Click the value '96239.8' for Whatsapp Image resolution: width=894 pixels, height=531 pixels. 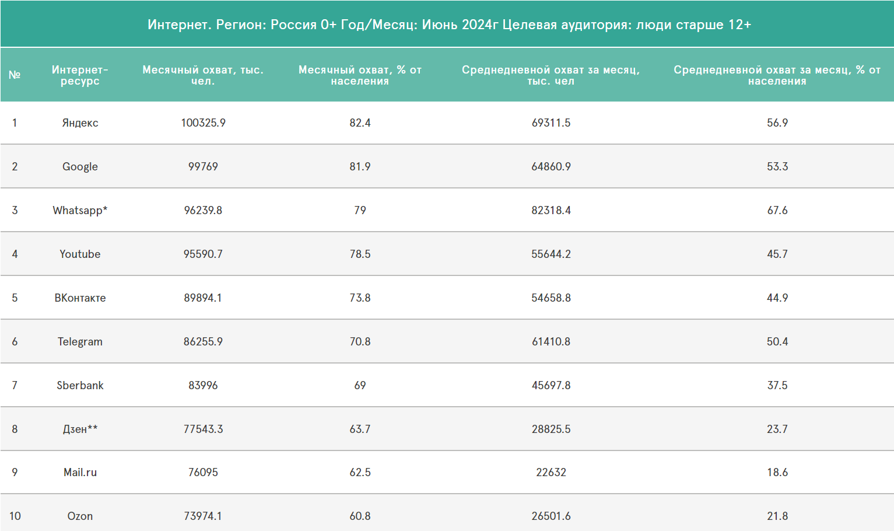tap(203, 210)
